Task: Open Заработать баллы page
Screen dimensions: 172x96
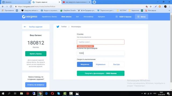Action: [49, 17]
